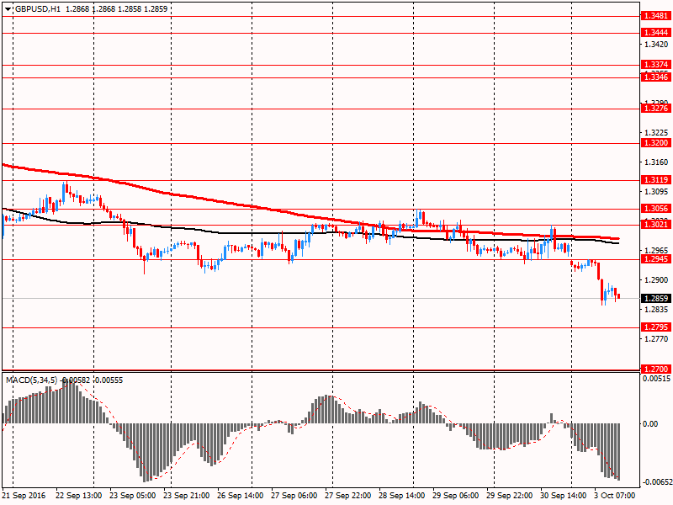Select the 1.3021 price level label
The height and width of the screenshot is (505, 673).
[x=656, y=225]
